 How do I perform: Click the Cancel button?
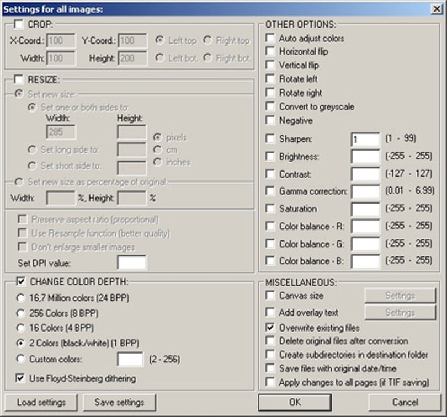[x=405, y=402]
